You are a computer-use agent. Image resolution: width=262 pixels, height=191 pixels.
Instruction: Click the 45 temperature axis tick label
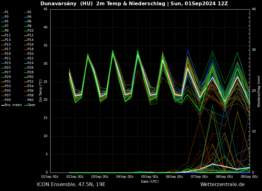[x=45, y=9]
